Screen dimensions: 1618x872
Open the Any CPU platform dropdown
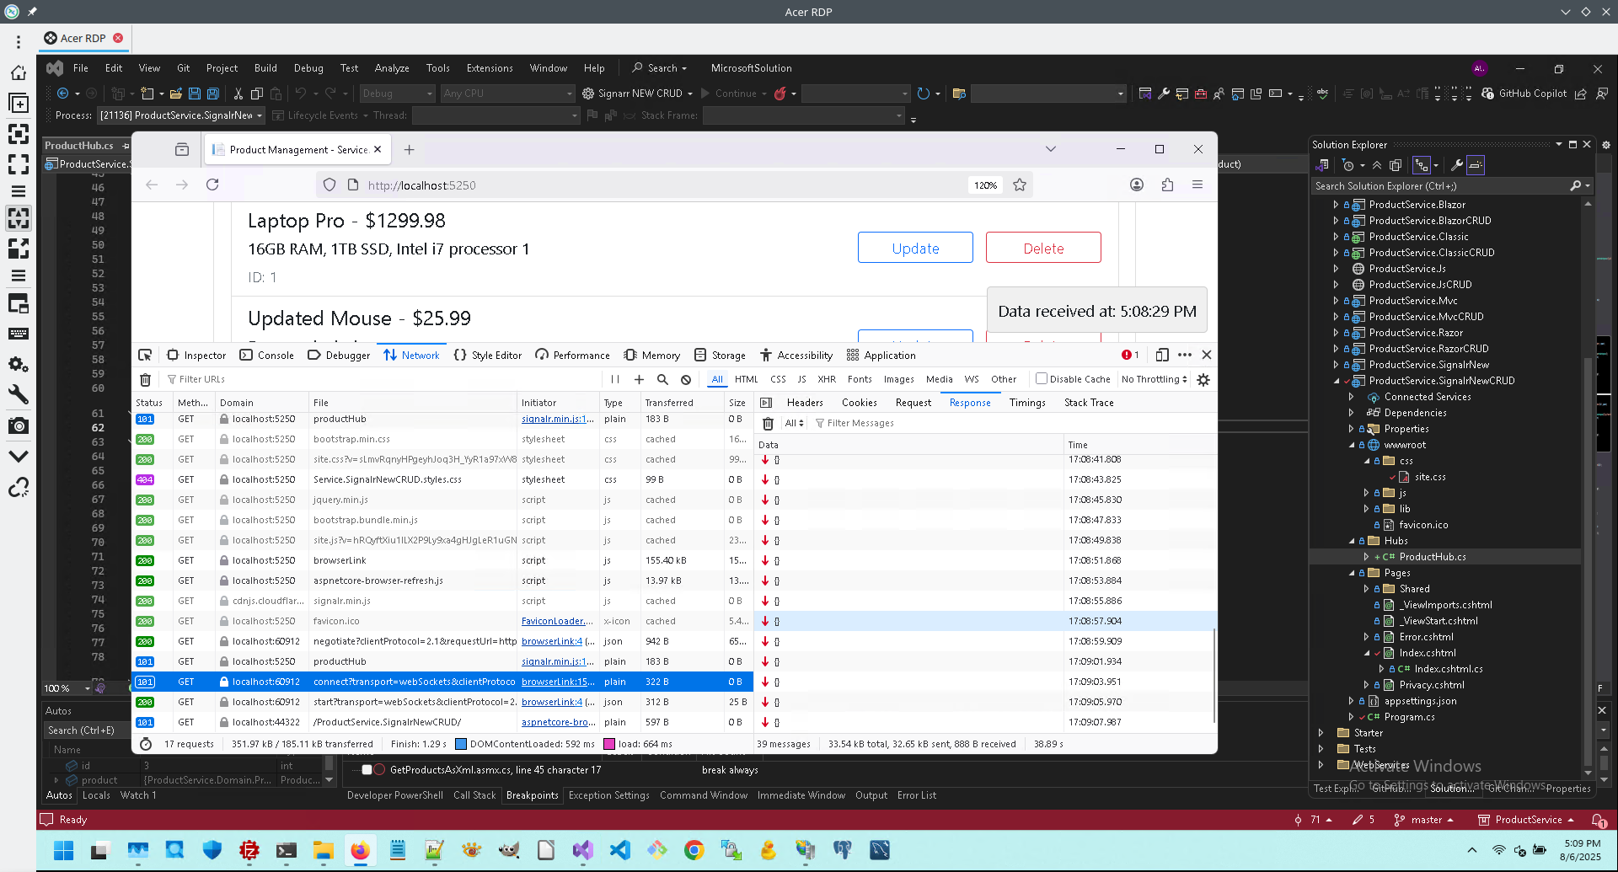[507, 94]
